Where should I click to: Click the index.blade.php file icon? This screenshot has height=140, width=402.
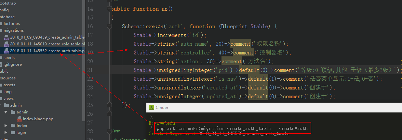[20, 119]
